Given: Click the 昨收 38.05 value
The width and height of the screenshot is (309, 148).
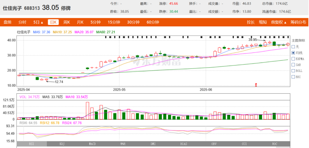Looking at the screenshot, I should [124, 12].
